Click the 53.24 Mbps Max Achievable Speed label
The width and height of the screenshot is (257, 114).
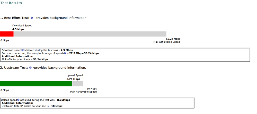167,40
